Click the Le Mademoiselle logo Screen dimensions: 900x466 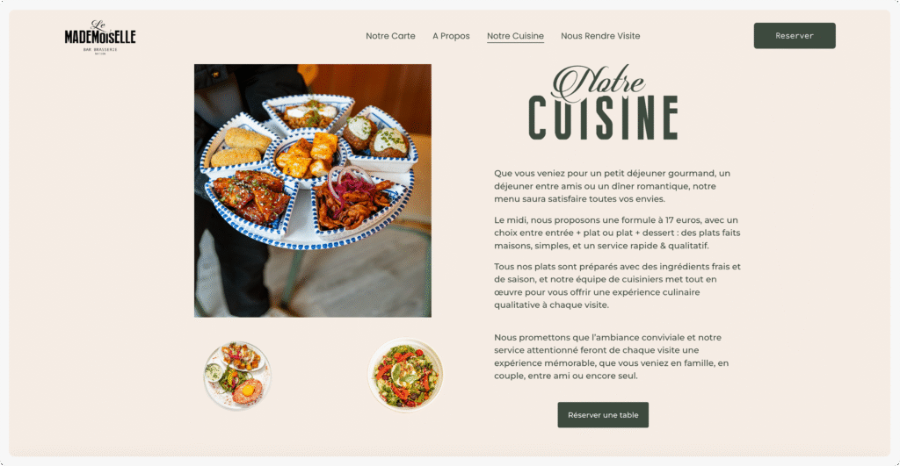(x=100, y=37)
